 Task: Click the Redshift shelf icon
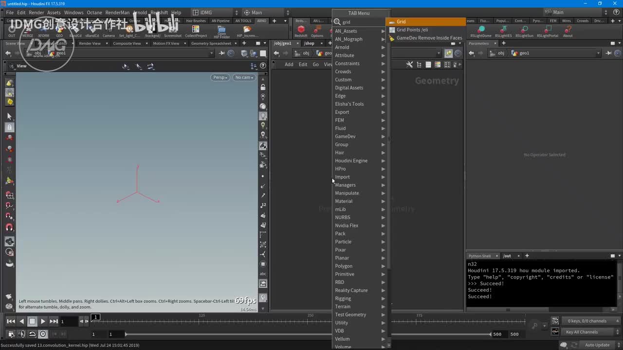click(301, 30)
